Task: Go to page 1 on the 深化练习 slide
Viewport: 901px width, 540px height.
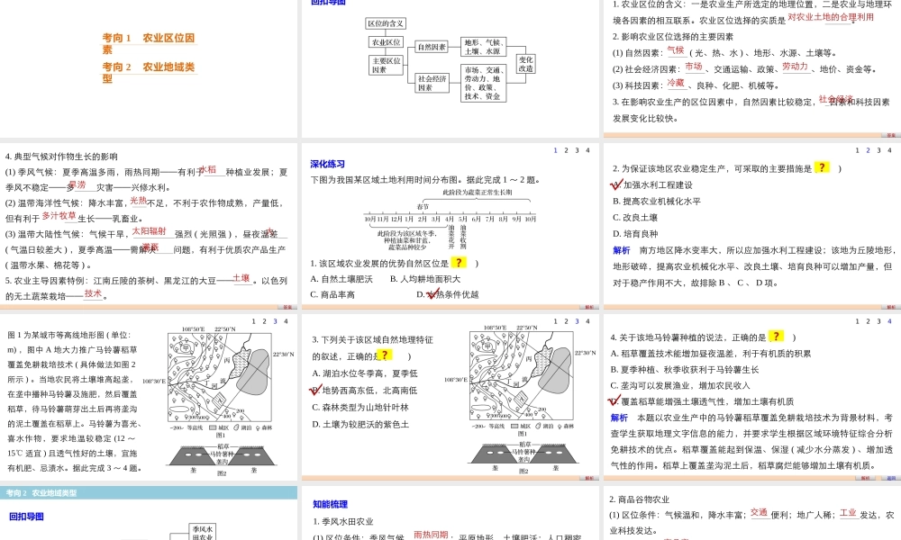Action: [x=555, y=150]
